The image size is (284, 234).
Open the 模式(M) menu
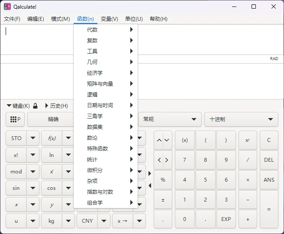tap(60, 19)
